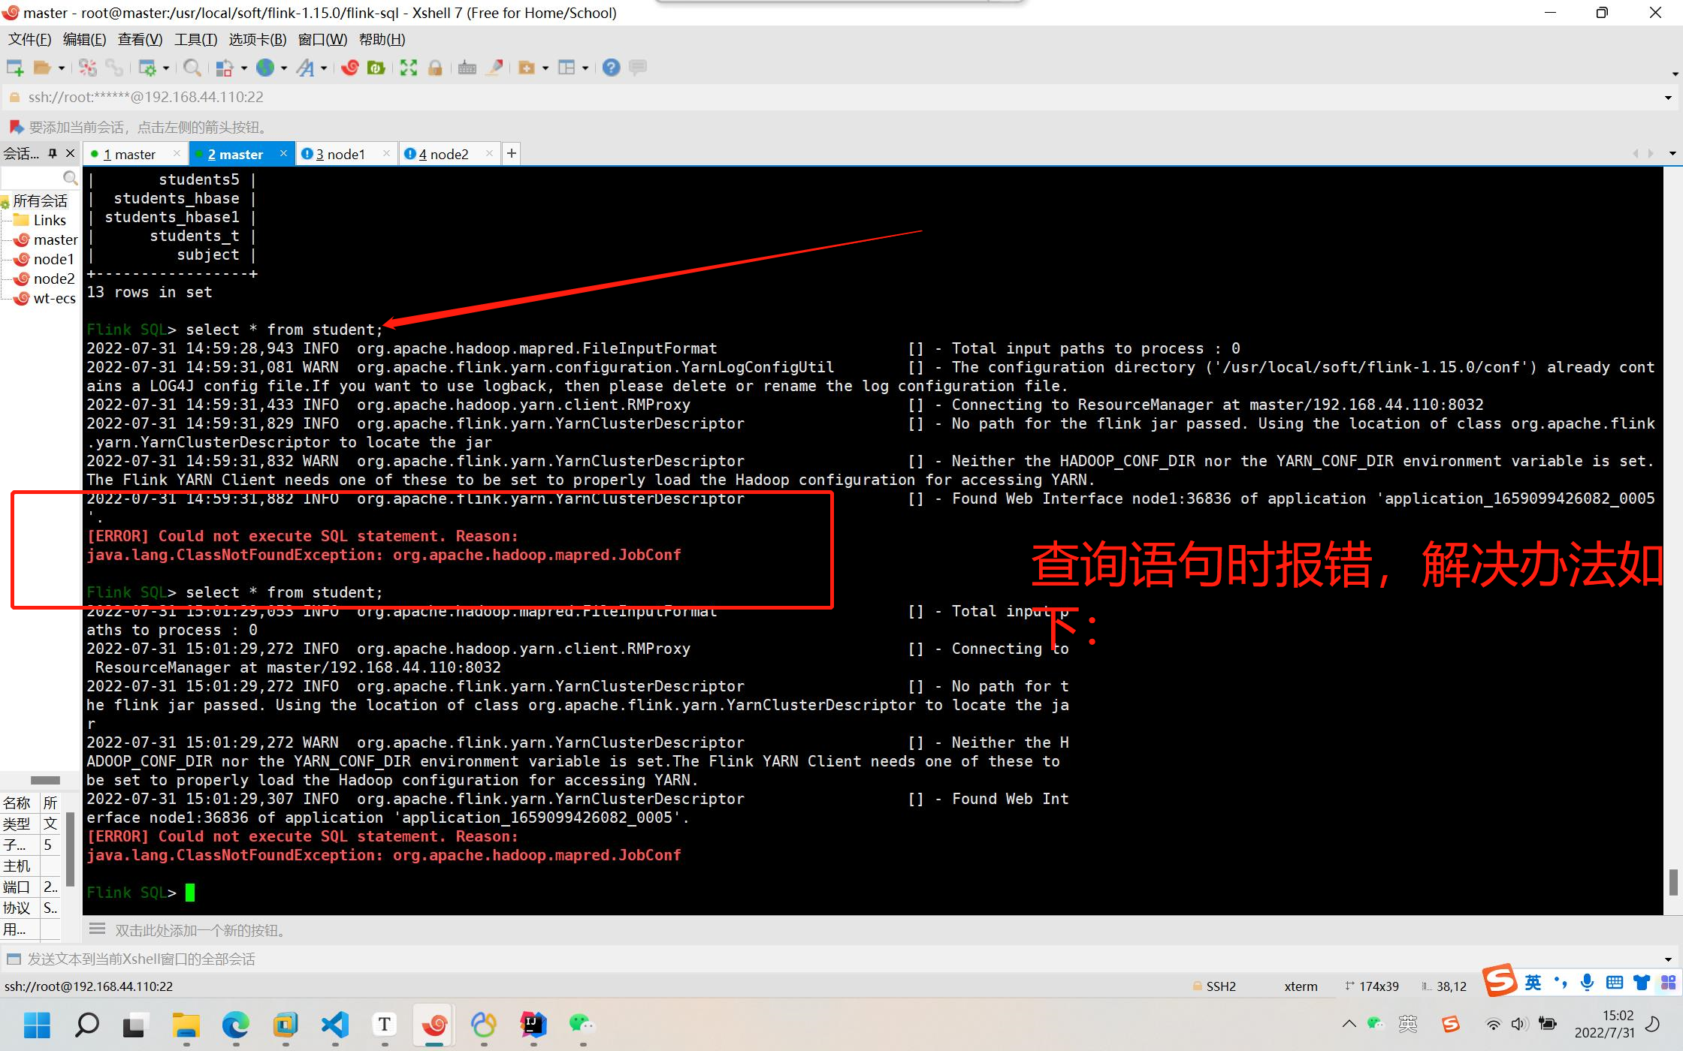The image size is (1683, 1051).
Task: Select wt-ecs session in the tree
Action: [54, 298]
